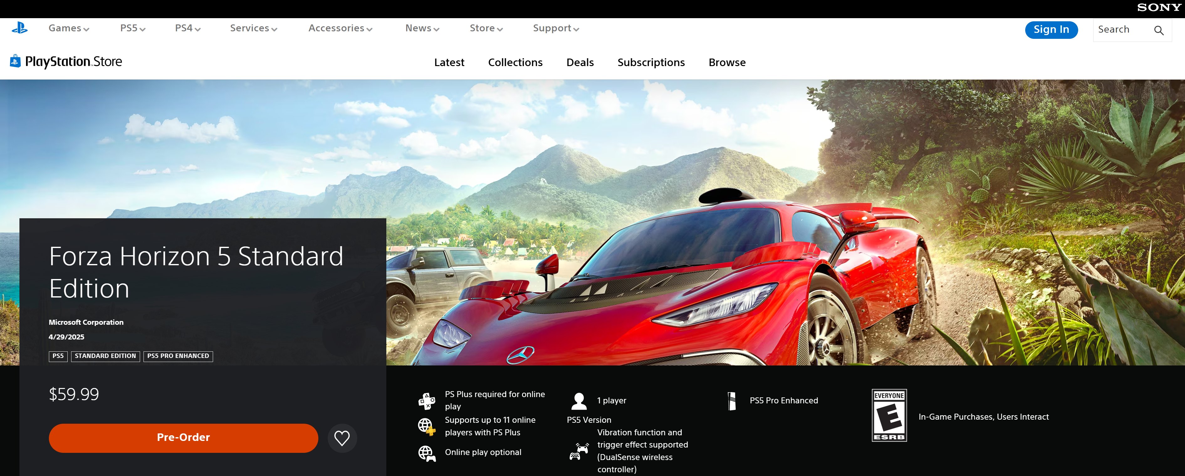Open the Collections store tab
This screenshot has width=1185, height=476.
pyautogui.click(x=515, y=63)
